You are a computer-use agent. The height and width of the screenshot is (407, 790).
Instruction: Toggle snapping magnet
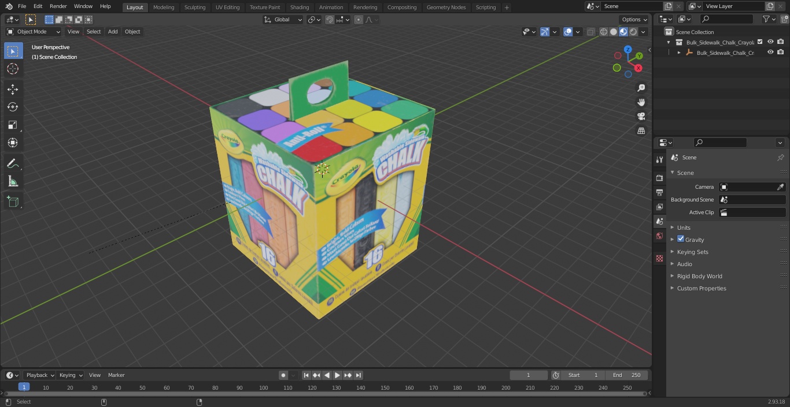330,20
